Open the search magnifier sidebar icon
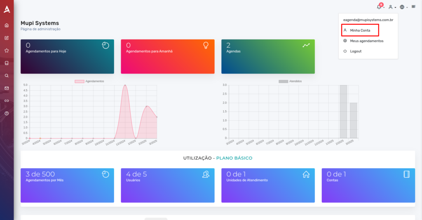The image size is (422, 220). tap(7, 76)
